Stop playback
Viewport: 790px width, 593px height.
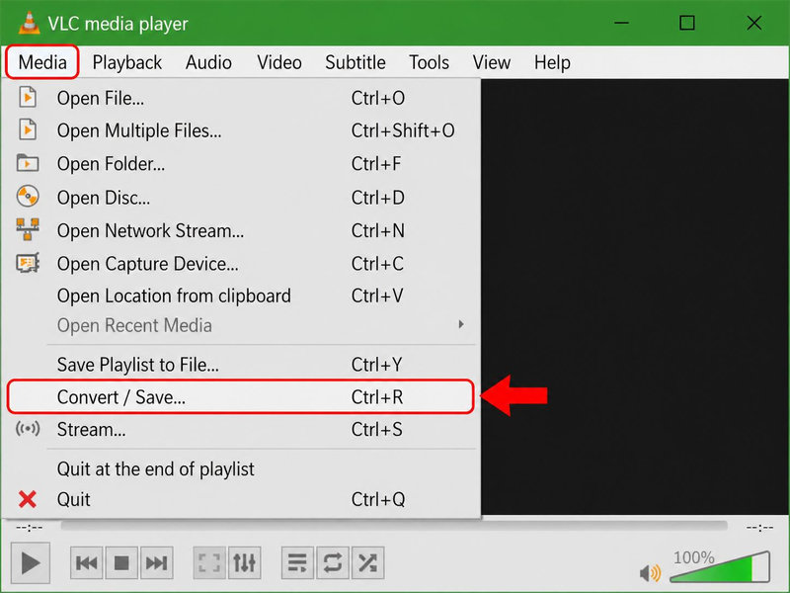[x=121, y=562]
